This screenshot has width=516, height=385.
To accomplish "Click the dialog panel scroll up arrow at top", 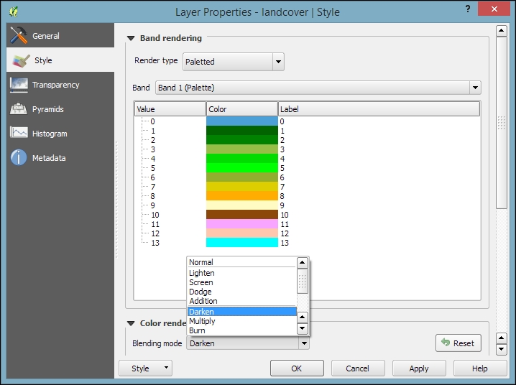I will click(x=501, y=31).
